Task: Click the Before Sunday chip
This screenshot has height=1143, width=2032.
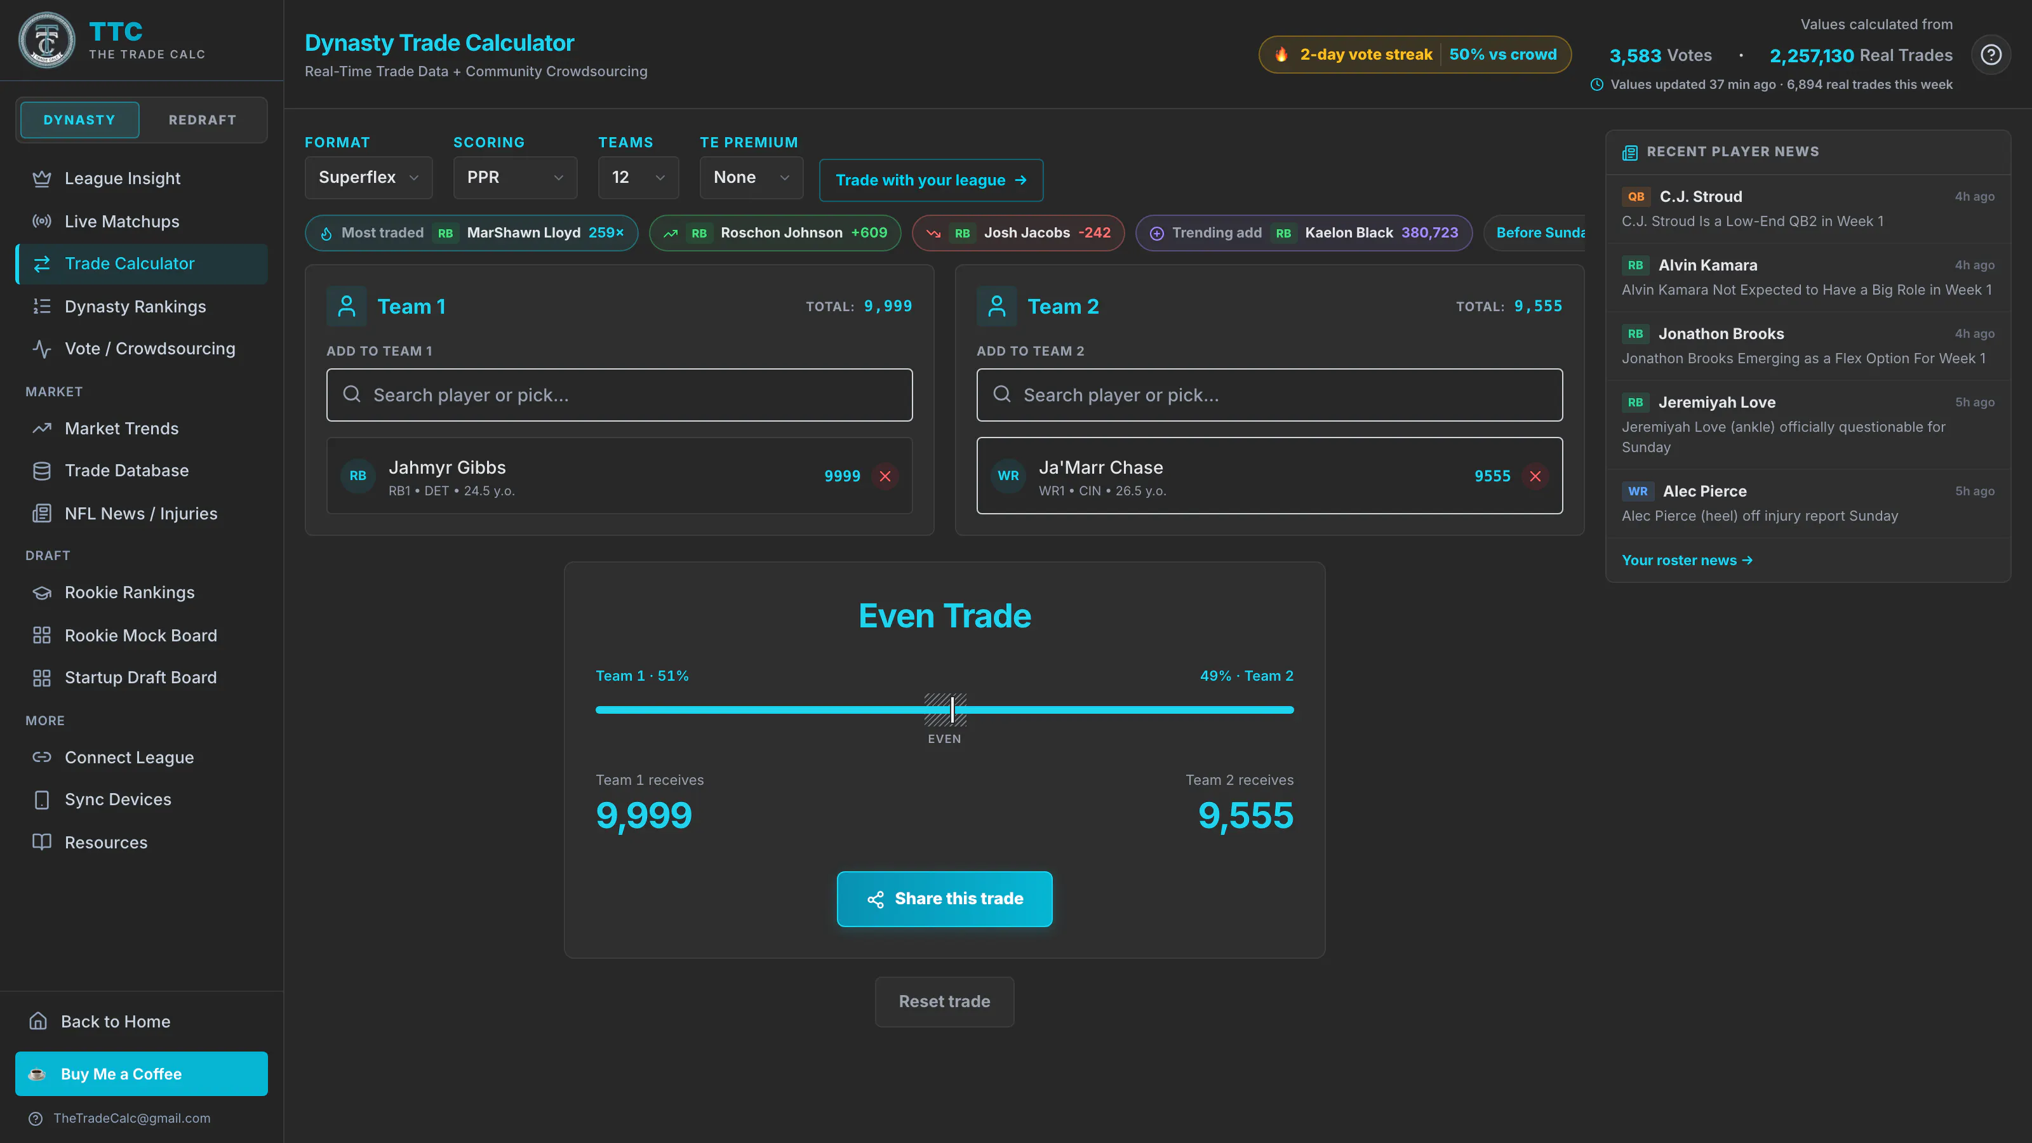Action: [1534, 234]
